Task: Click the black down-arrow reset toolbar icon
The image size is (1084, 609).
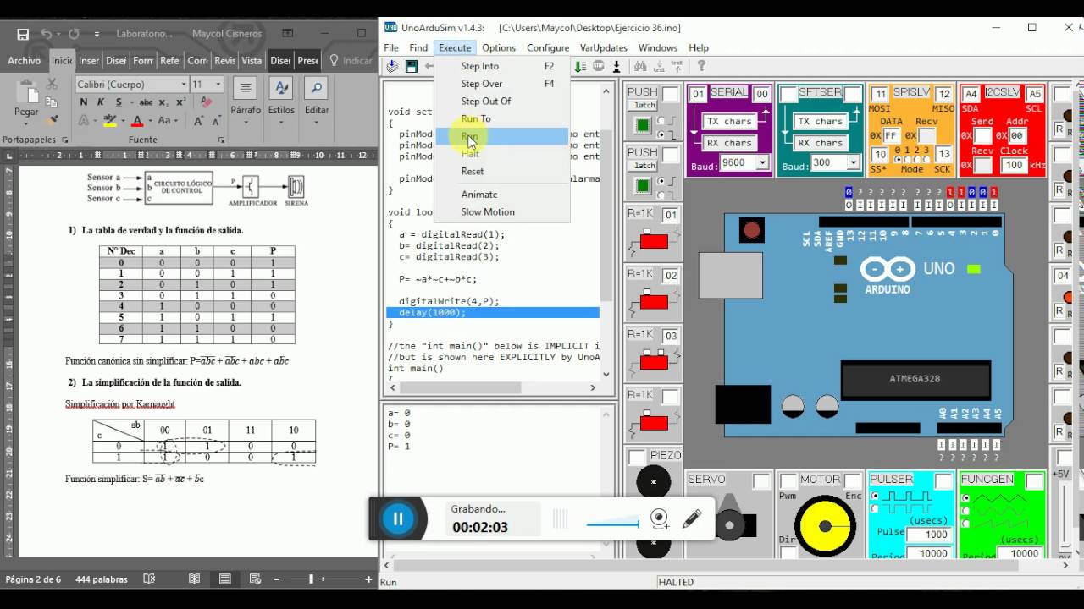Action: click(617, 66)
